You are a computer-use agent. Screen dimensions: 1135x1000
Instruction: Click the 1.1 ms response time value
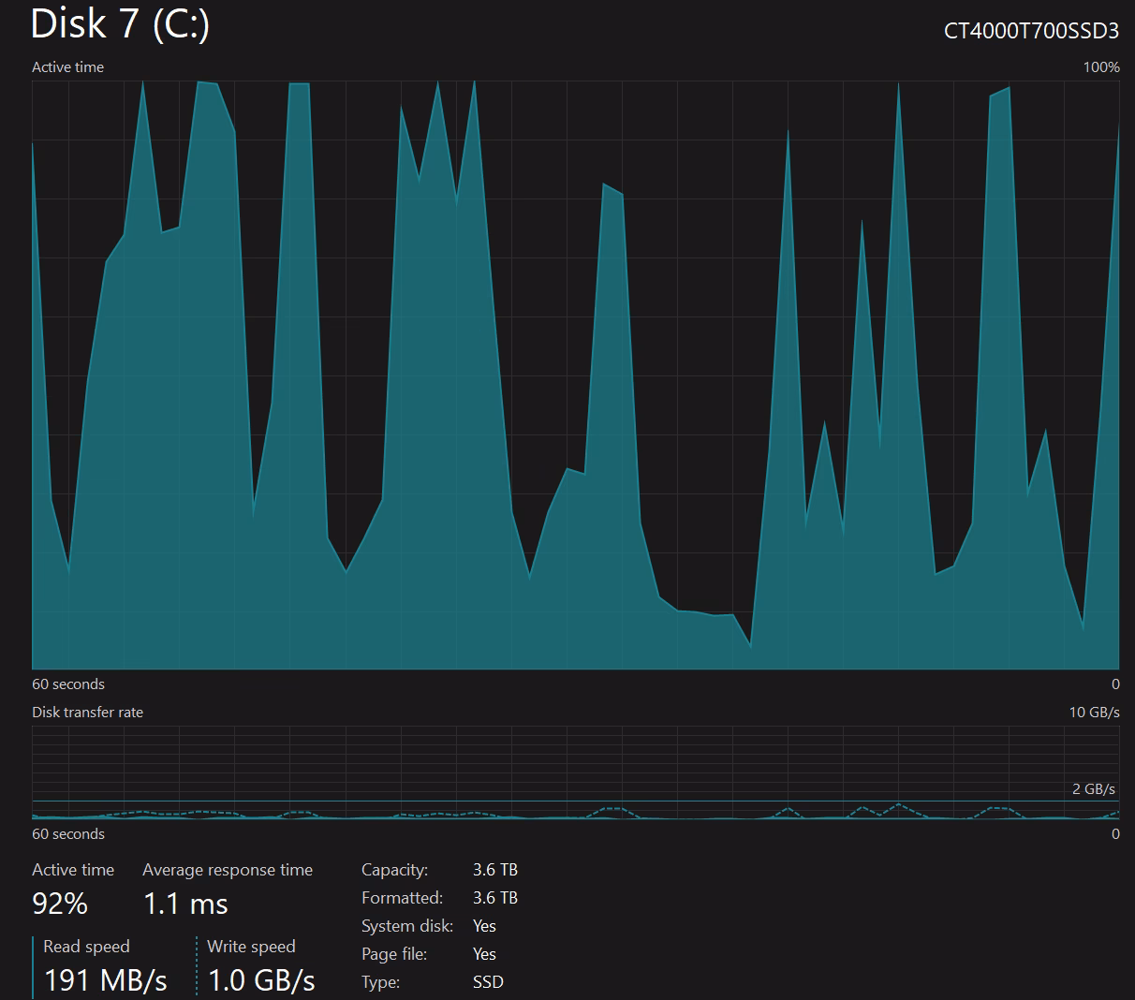(x=185, y=904)
